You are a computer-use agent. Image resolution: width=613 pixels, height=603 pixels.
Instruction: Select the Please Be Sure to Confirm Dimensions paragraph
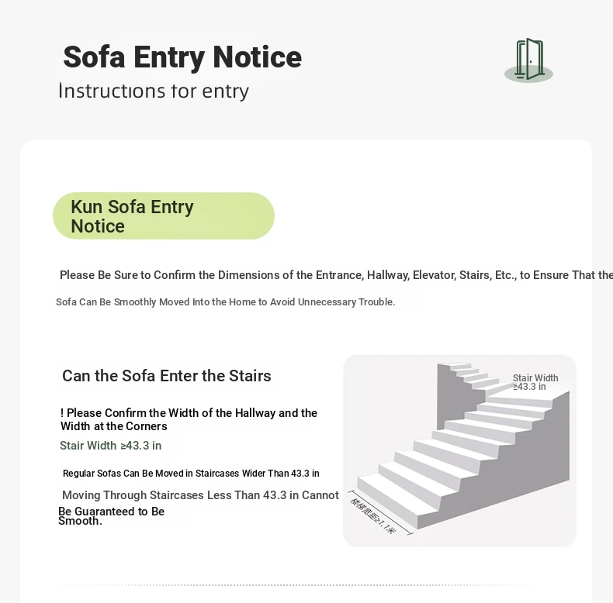(x=336, y=275)
